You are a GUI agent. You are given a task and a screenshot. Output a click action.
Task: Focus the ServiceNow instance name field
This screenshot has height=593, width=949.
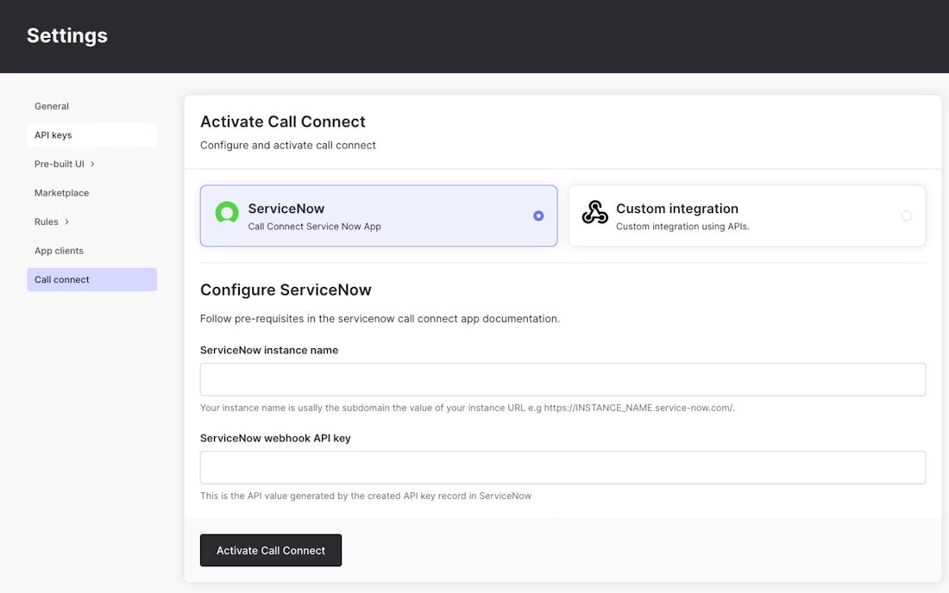tap(562, 379)
